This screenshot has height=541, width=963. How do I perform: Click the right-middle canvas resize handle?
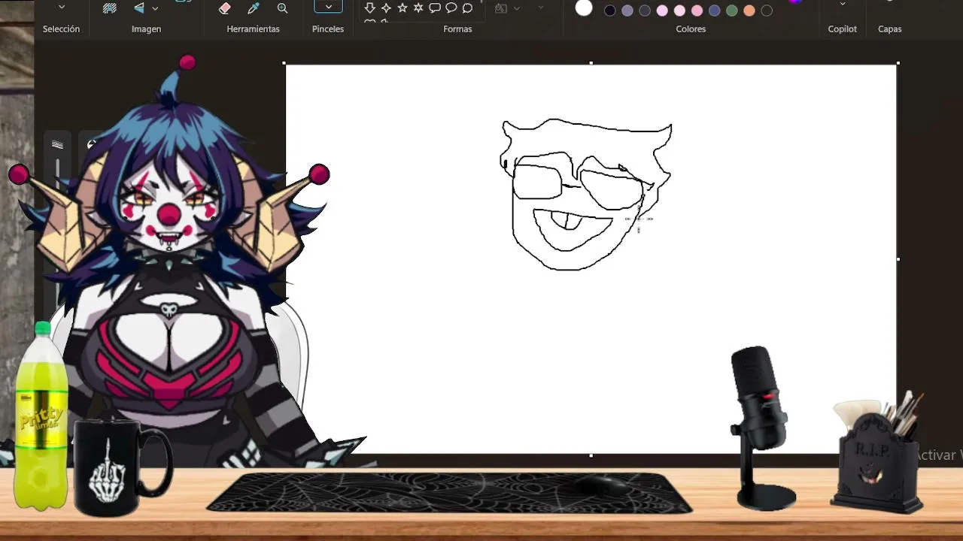click(898, 259)
